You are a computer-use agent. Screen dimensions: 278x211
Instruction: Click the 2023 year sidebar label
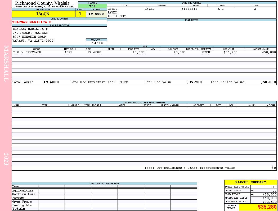click(6, 159)
